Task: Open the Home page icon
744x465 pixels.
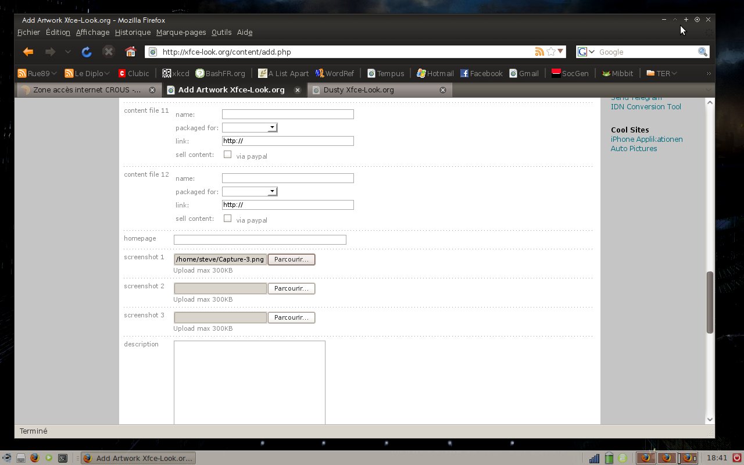Action: [130, 52]
